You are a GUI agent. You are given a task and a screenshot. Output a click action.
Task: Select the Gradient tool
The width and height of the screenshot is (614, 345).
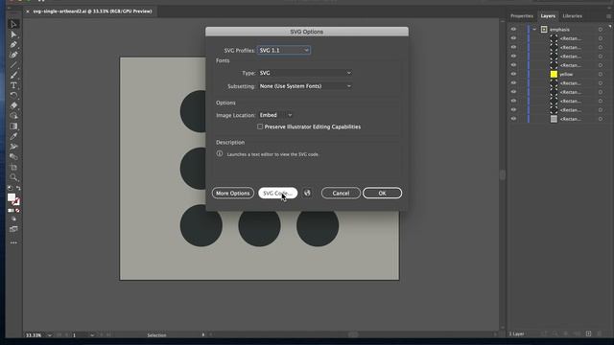pos(13,126)
